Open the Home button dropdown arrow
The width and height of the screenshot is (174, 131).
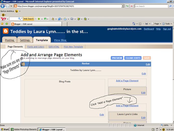click(137, 24)
